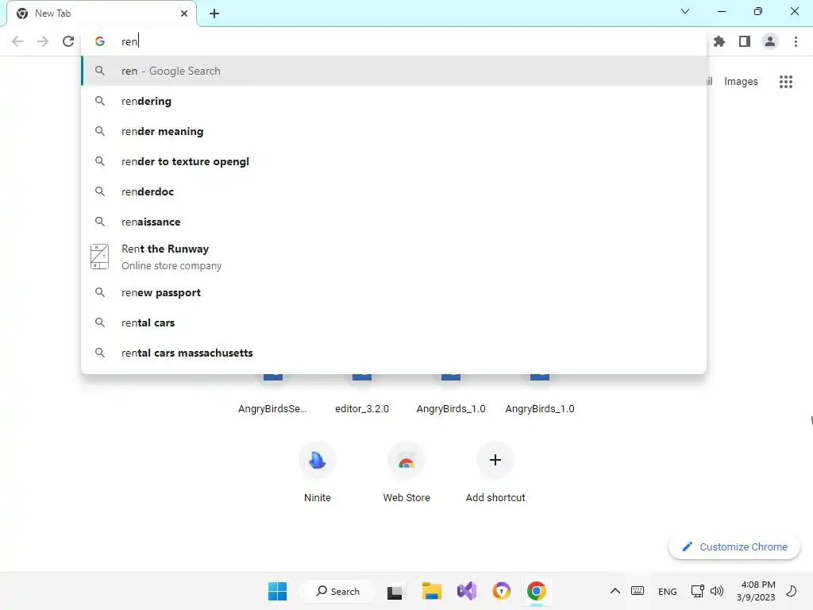Select the 'rendering' suggestion
Image resolution: width=813 pixels, height=610 pixels.
pyautogui.click(x=394, y=101)
